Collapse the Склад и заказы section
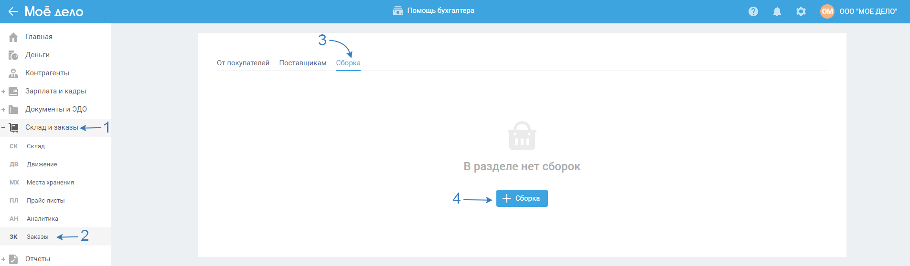The image size is (910, 266). pyautogui.click(x=3, y=128)
